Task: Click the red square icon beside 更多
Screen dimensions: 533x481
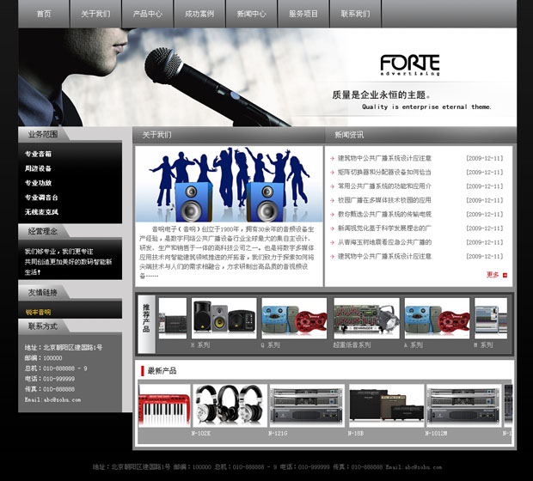Action: point(505,275)
